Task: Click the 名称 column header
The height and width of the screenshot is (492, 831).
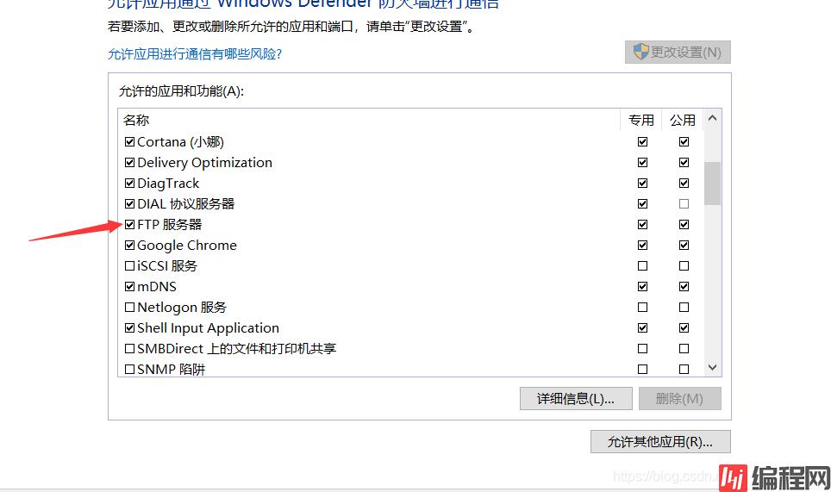Action: pos(136,121)
